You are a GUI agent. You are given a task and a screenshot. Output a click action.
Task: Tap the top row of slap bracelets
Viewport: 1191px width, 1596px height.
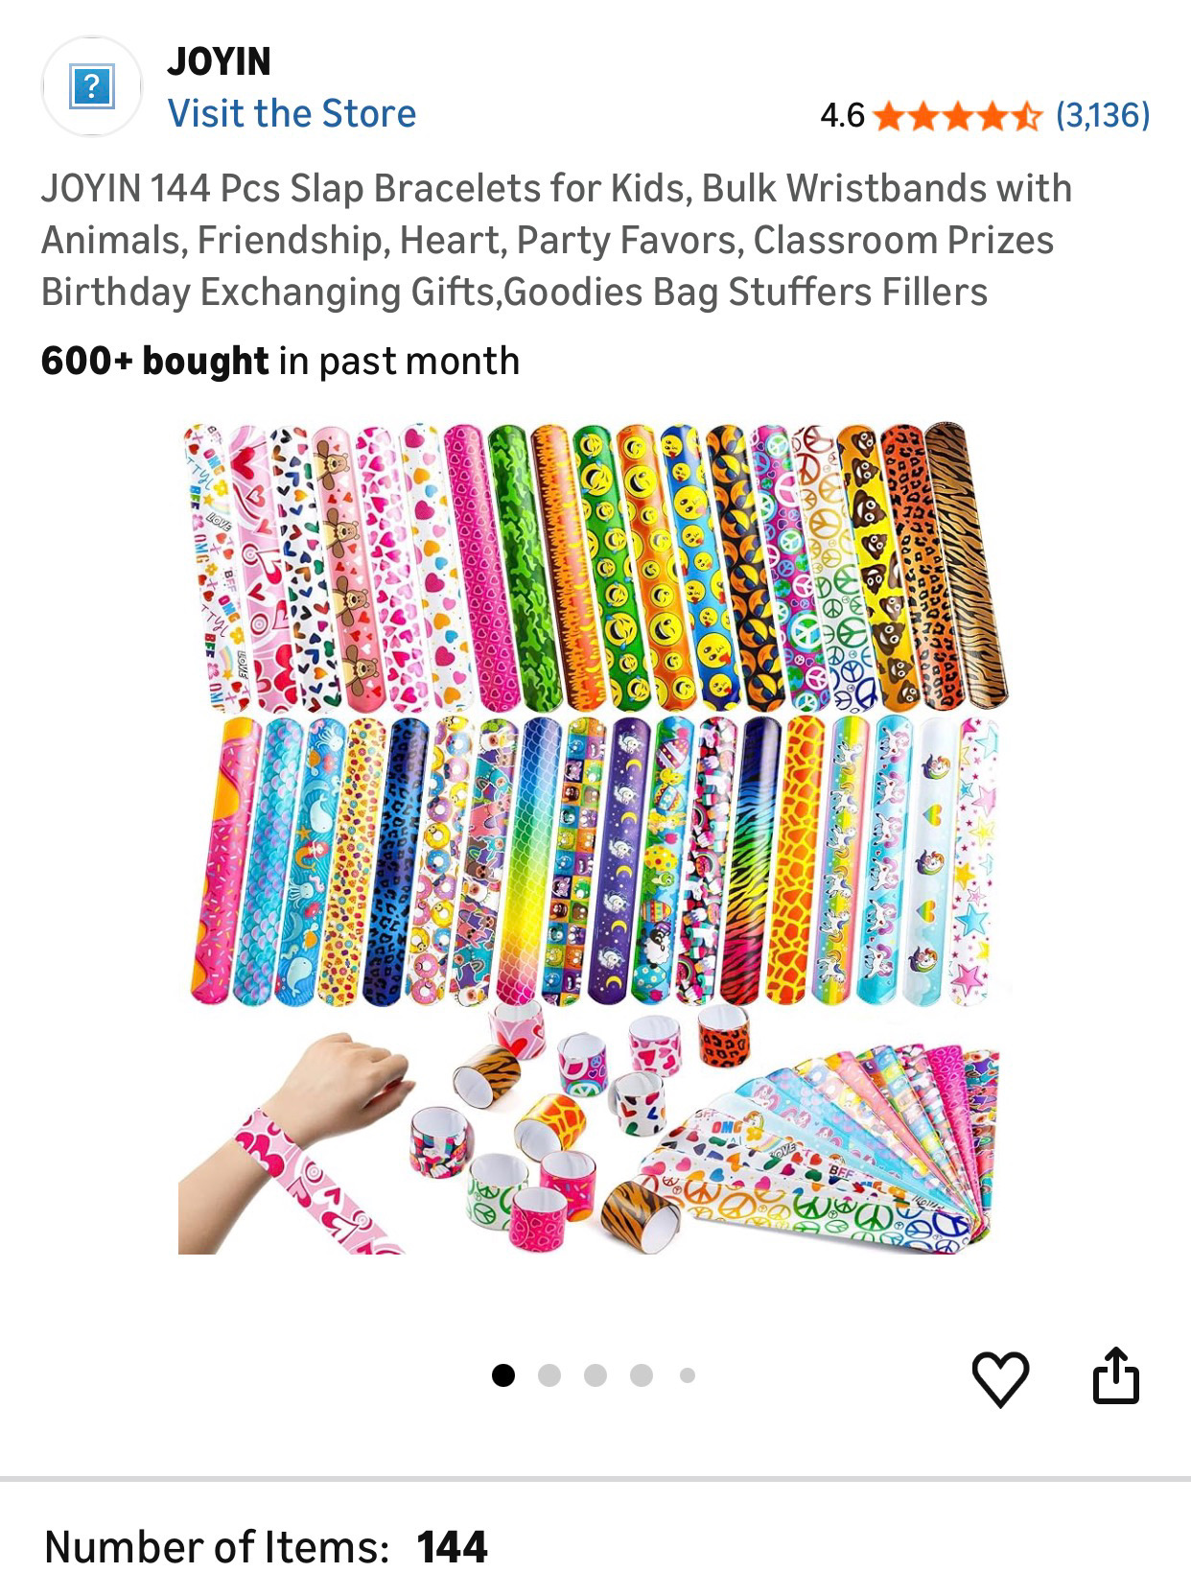pos(595,566)
